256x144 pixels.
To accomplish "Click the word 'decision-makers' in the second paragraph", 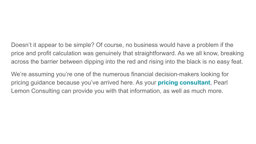I will (x=177, y=74).
